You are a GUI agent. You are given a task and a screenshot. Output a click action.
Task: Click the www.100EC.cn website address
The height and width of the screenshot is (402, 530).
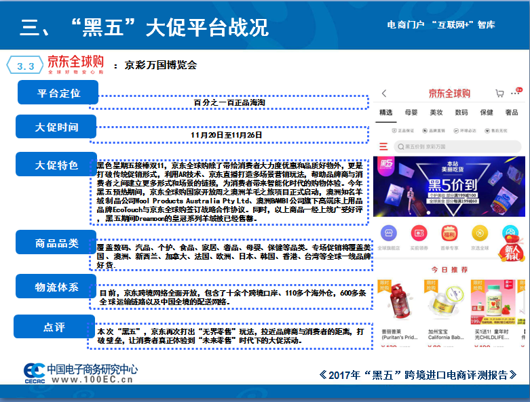[x=92, y=380]
